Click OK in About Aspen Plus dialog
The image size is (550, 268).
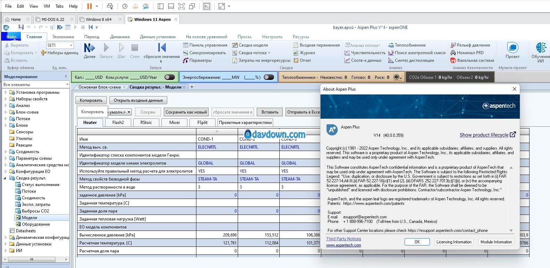417,242
